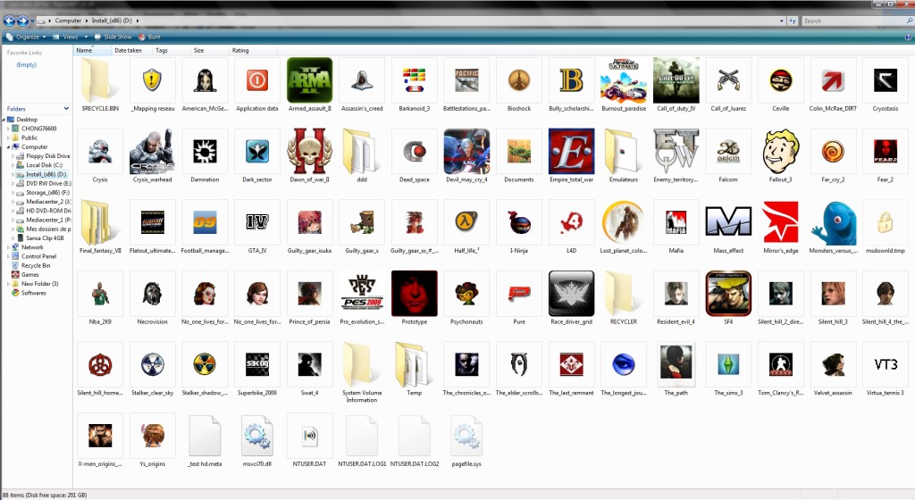Image resolution: width=915 pixels, height=500 pixels.
Task: Open the L4D icon
Action: tap(571, 222)
